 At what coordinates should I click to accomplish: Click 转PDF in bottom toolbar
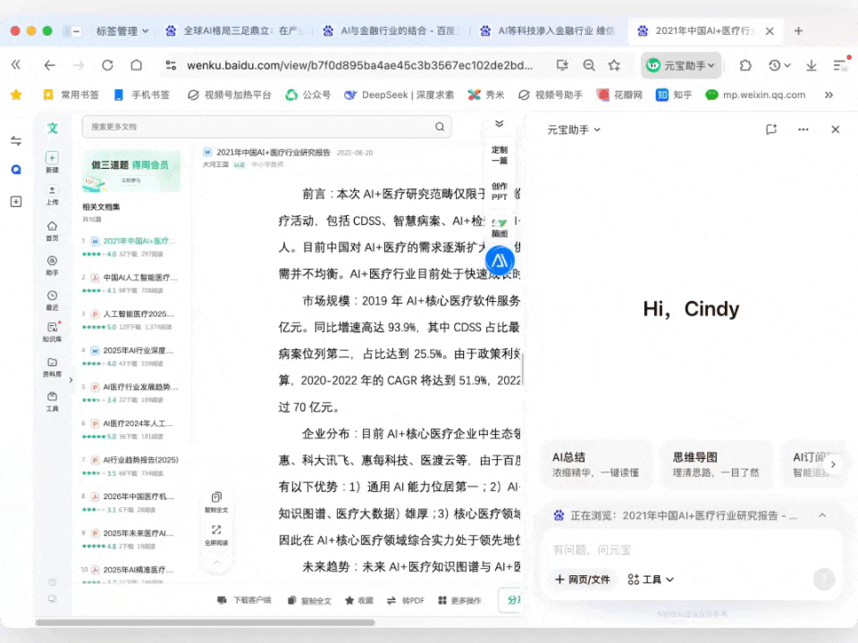(406, 600)
